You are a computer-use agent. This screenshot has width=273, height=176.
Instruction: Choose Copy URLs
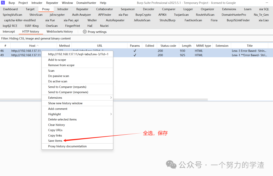pyautogui.click(x=77, y=130)
